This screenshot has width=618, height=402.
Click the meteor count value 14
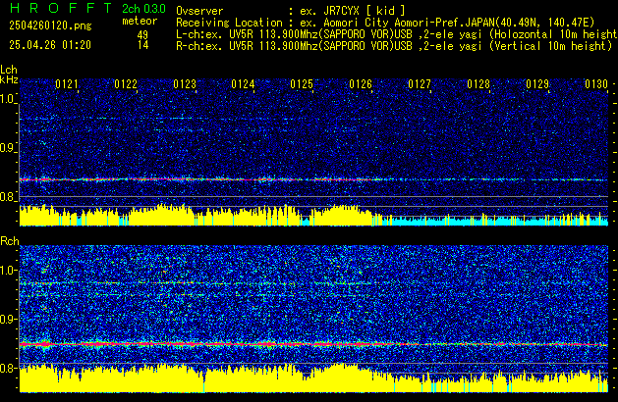pyautogui.click(x=143, y=45)
